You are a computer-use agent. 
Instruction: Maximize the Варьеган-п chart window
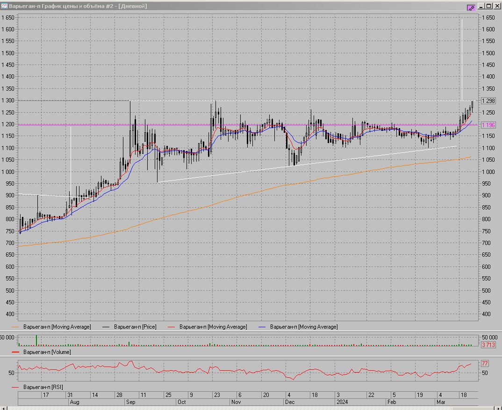click(x=488, y=6)
